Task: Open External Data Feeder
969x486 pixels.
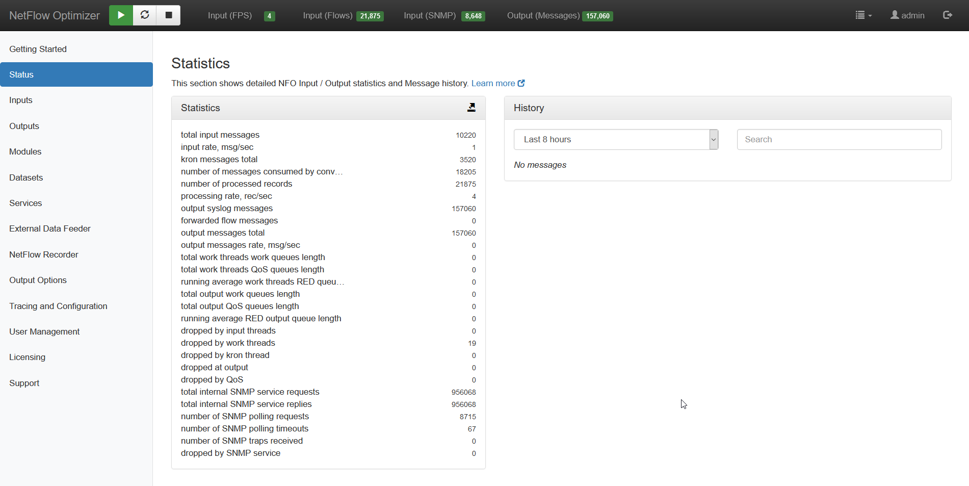Action: coord(76,228)
